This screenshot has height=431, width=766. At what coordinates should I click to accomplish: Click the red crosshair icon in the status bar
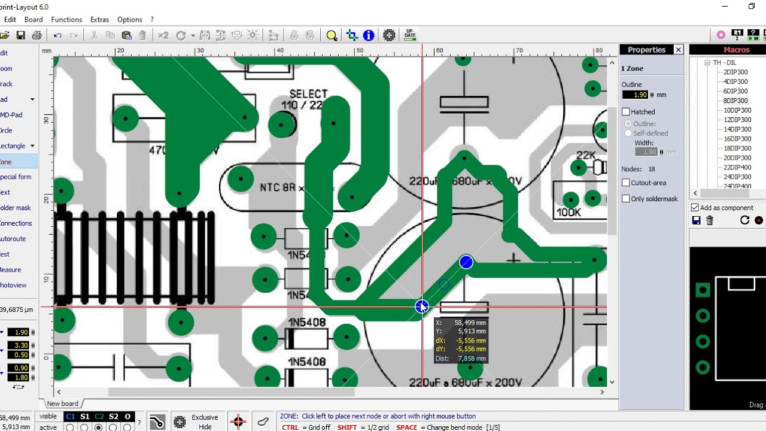[x=238, y=421]
